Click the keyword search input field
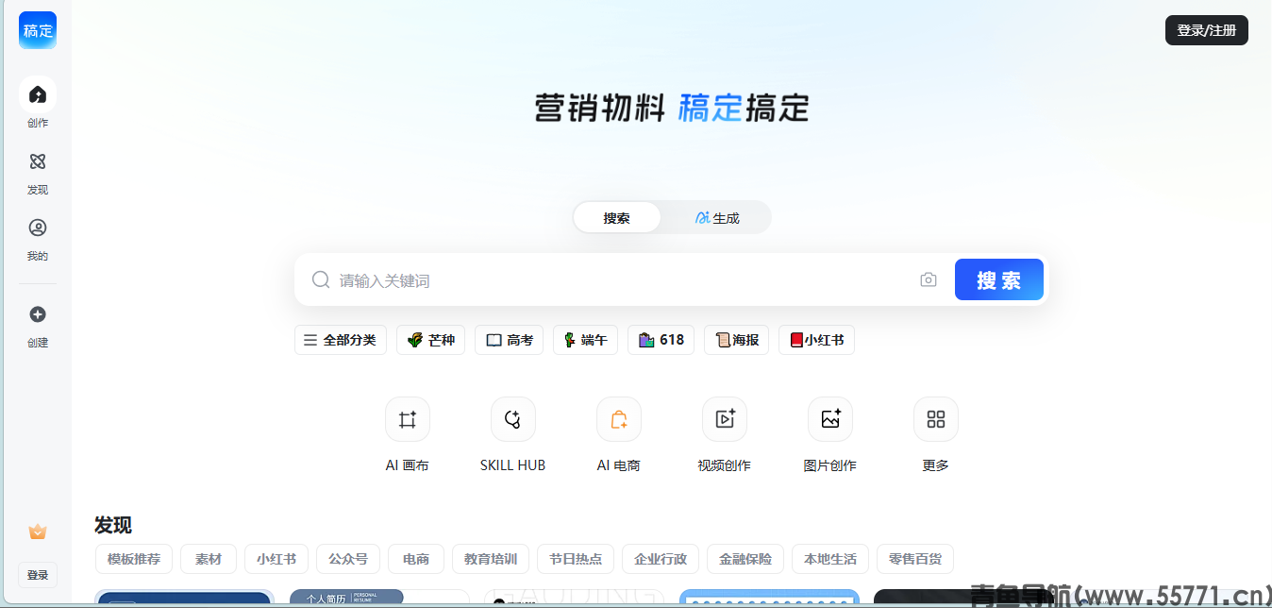This screenshot has height=608, width=1272. coord(623,280)
